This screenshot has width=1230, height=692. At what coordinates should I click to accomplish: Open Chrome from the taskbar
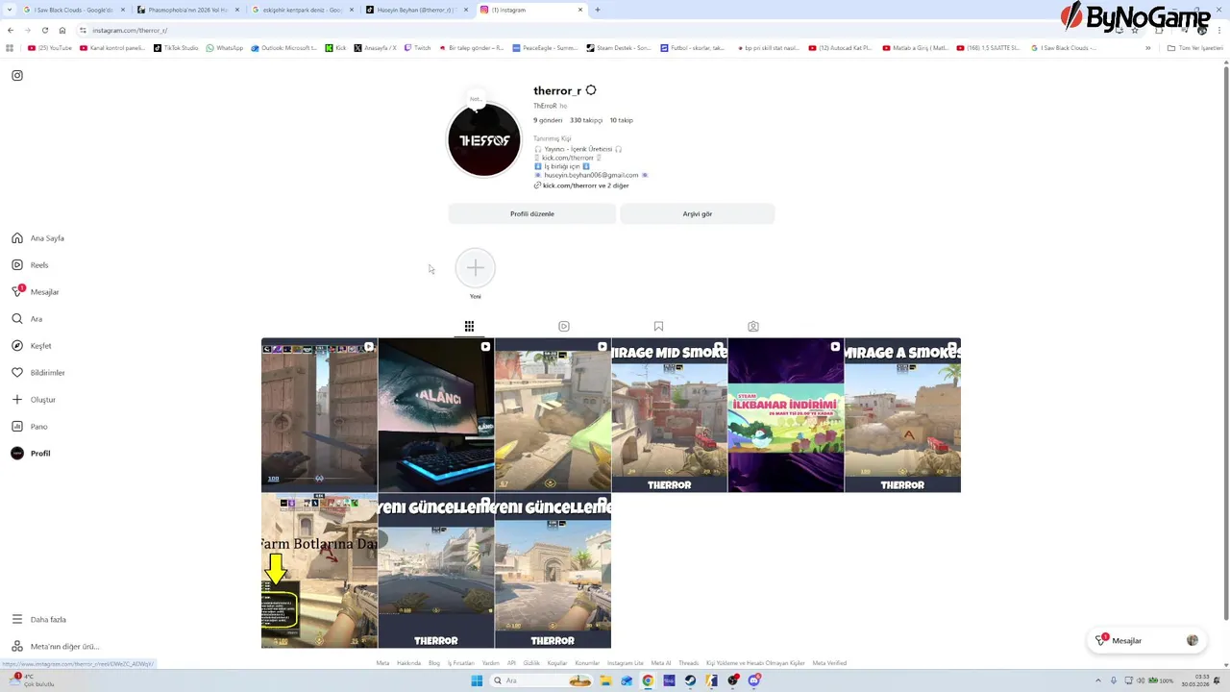[x=648, y=680]
